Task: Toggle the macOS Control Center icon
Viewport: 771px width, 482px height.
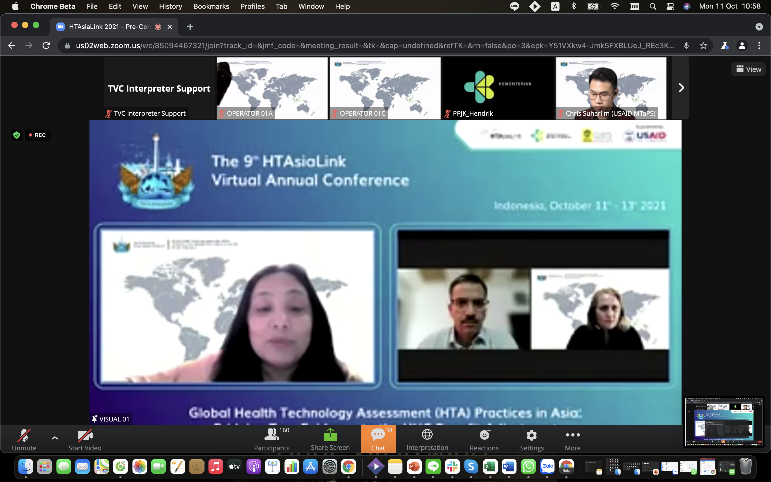Action: [670, 6]
